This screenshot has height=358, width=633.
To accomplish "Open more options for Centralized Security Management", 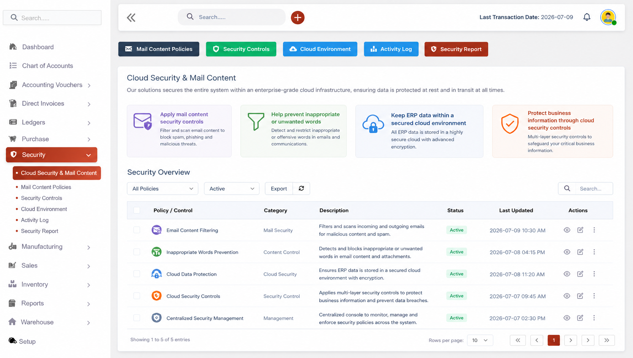I will click(x=594, y=318).
